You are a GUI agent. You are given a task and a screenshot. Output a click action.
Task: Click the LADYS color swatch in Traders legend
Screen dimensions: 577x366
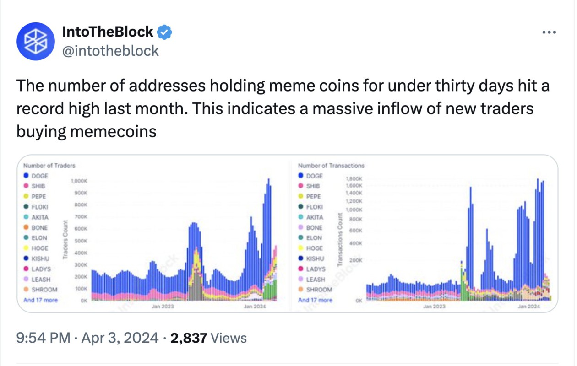click(25, 269)
